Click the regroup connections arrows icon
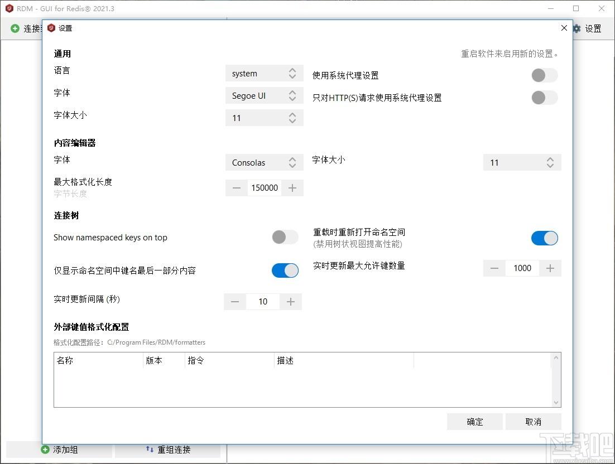 (150, 449)
